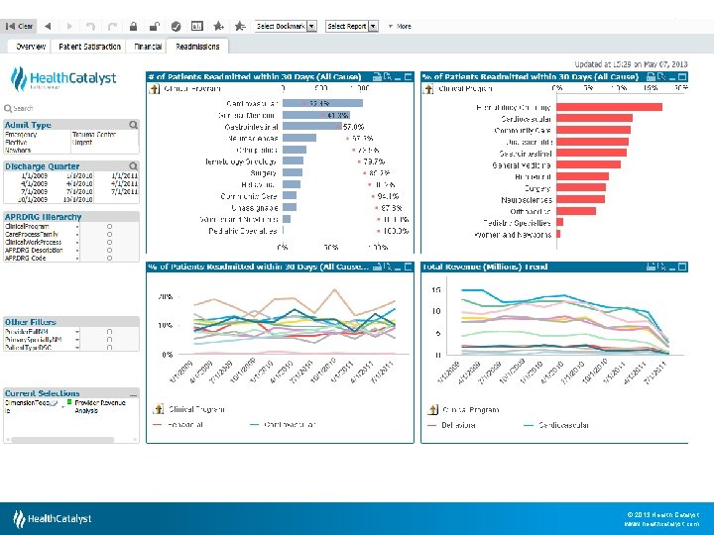Select Emergency in Admit Type
The width and height of the screenshot is (714, 535).
(21, 135)
